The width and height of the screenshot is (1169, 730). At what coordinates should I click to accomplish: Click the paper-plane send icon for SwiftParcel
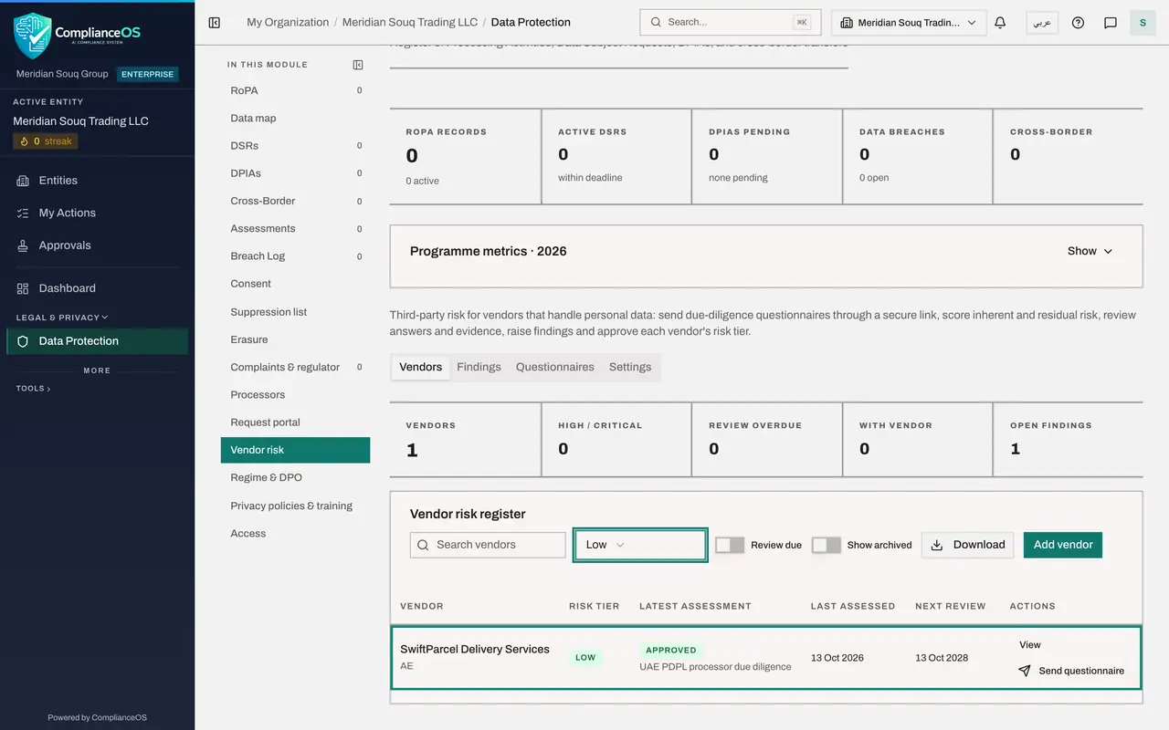(1025, 671)
